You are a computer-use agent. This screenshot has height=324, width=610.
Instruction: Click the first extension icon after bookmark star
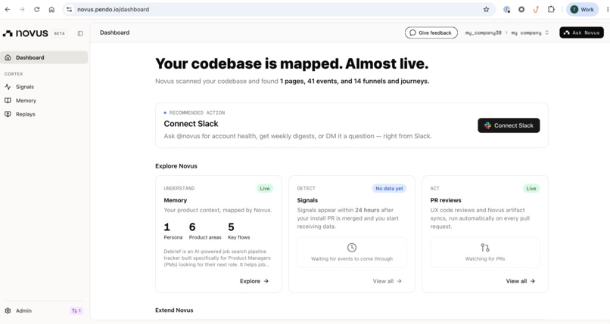point(506,9)
